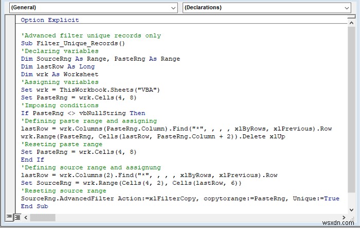Click the vertical scrollbar up arrow

(x=350, y=24)
